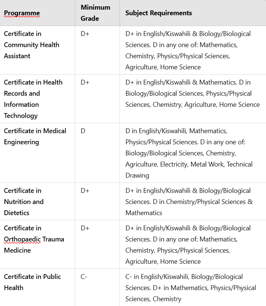Click subject requirements mentioning Technical Drawing
The image size is (266, 306).
pos(189,153)
